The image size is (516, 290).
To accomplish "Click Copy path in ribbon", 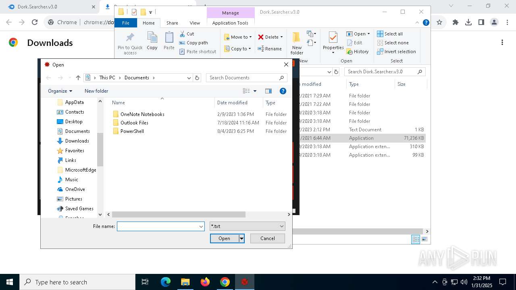I will click(x=193, y=43).
